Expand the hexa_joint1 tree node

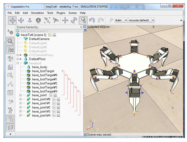21,95
